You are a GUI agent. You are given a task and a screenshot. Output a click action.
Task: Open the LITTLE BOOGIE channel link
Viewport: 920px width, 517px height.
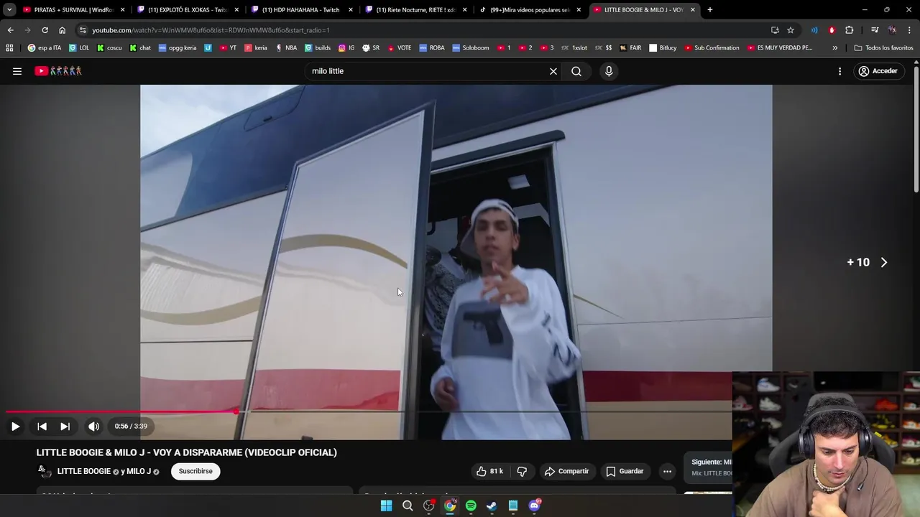tap(83, 471)
